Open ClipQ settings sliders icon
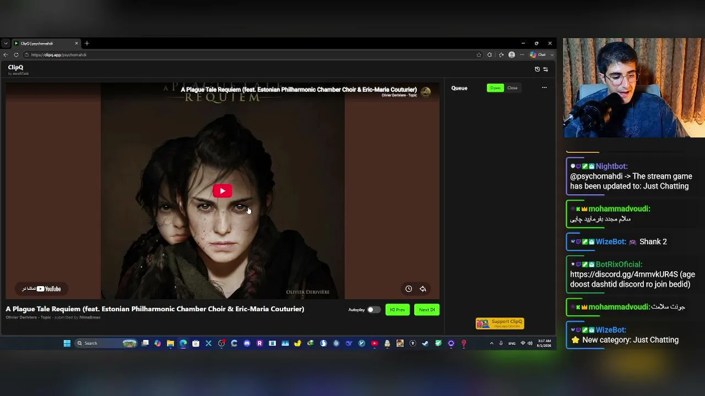 pyautogui.click(x=546, y=69)
